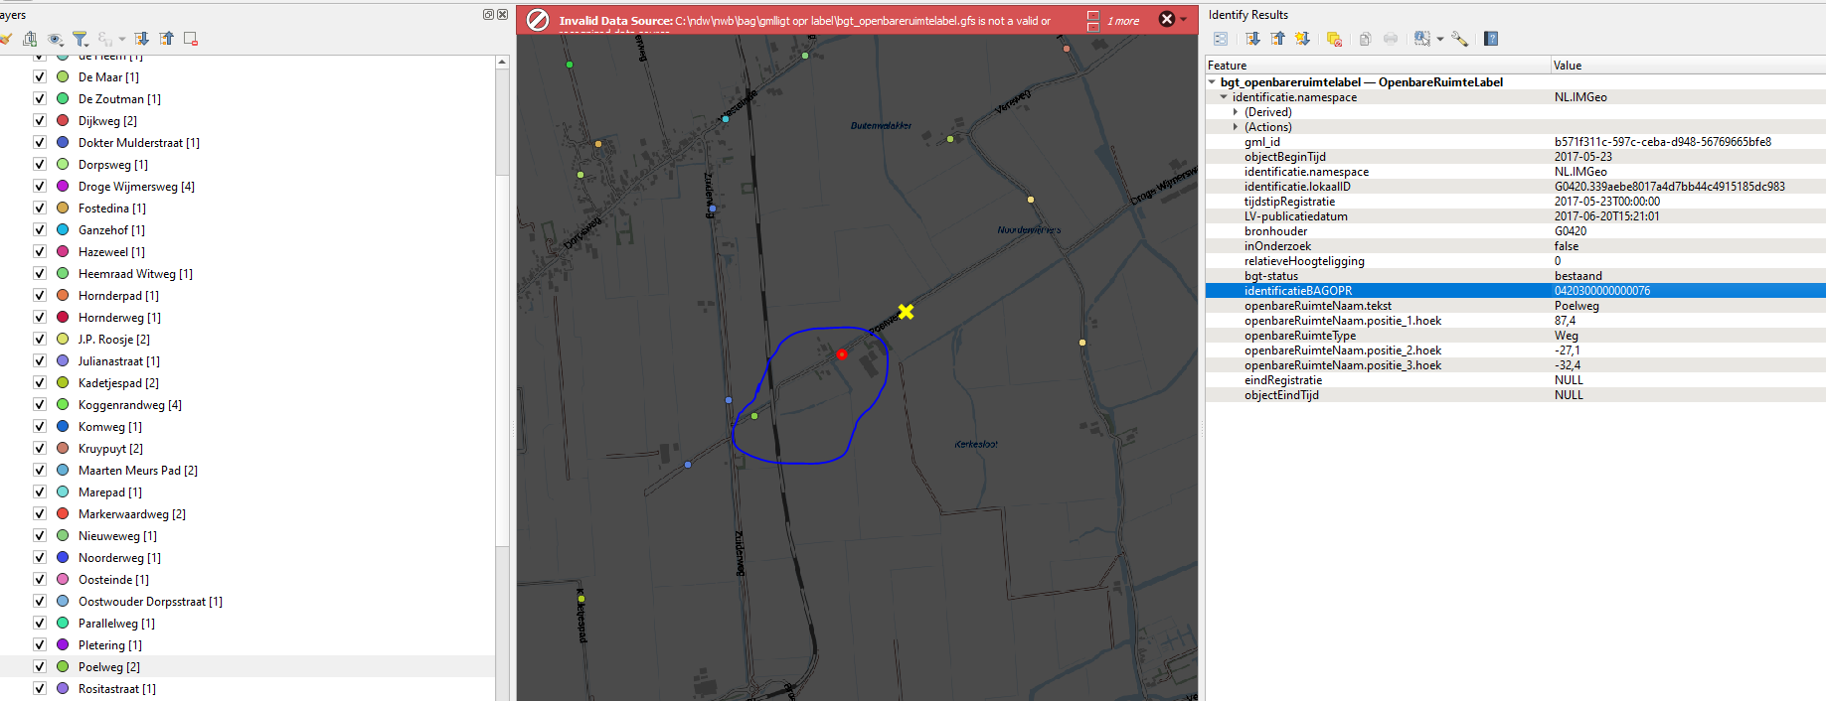1826x701 pixels.
Task: Click Remove Layer icon in Layers toolbar
Action: point(191,39)
